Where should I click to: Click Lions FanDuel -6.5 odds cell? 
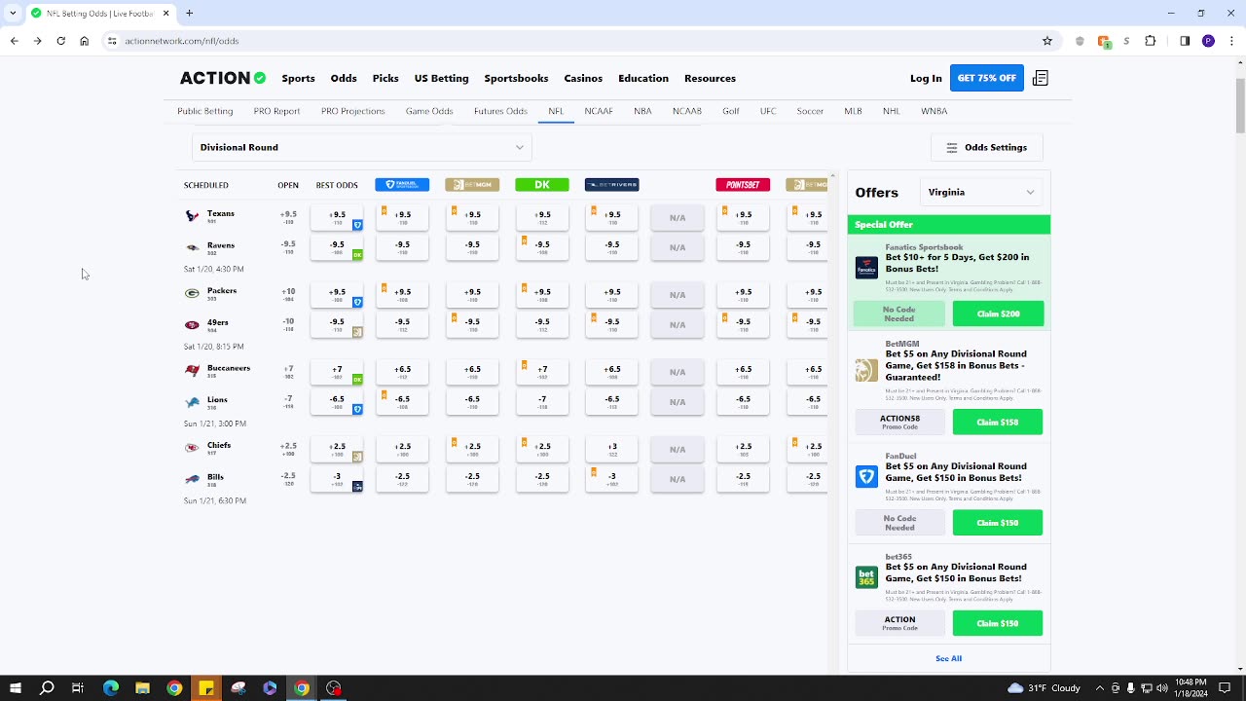tap(402, 402)
